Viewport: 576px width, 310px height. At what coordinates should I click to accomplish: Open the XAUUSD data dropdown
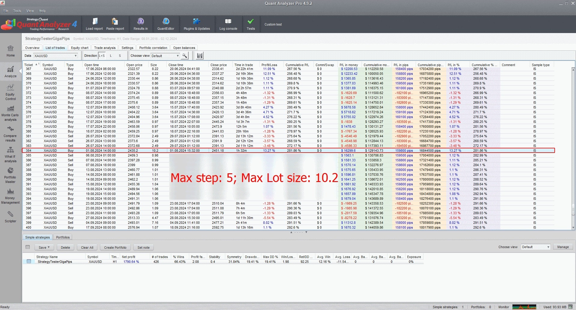click(x=56, y=56)
